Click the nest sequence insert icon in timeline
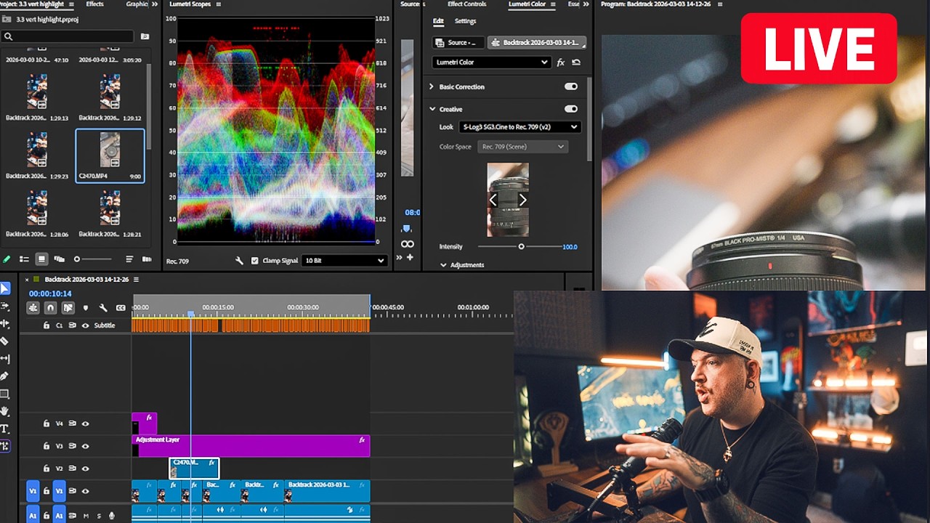The height and width of the screenshot is (523, 930). [x=33, y=308]
